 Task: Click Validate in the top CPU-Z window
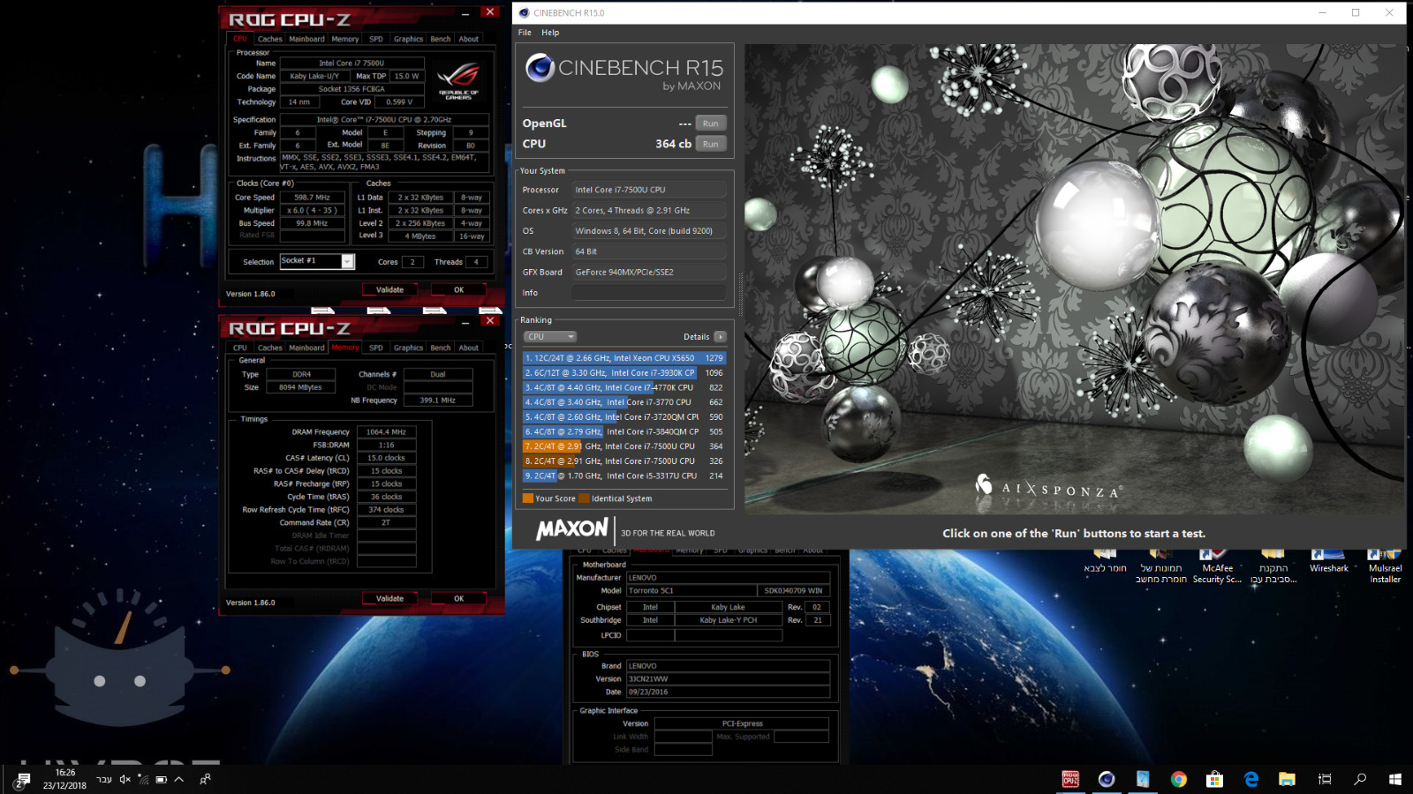pyautogui.click(x=389, y=289)
